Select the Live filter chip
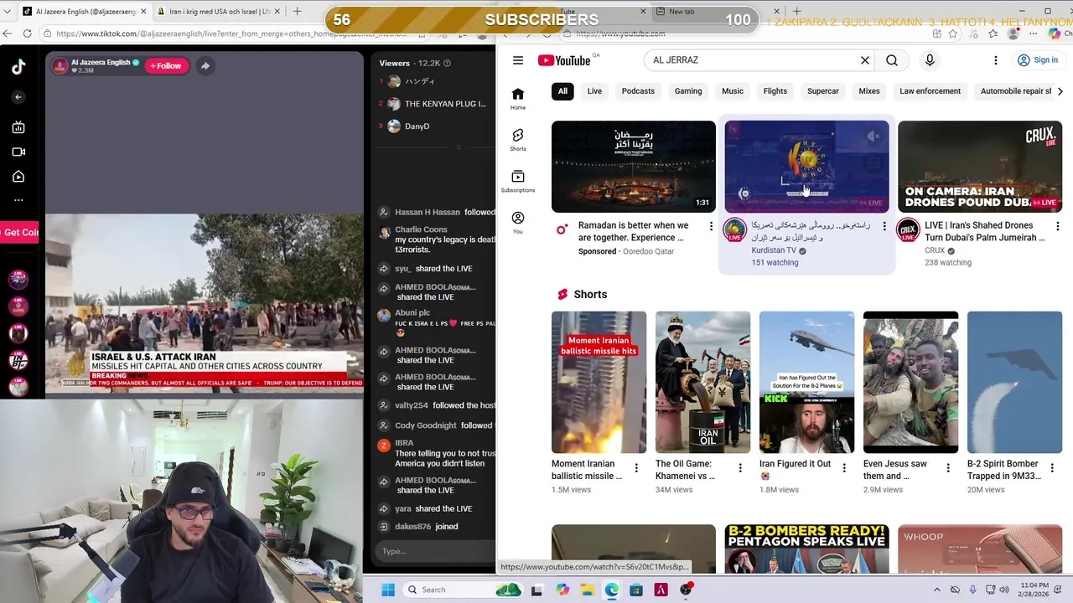This screenshot has height=603, width=1073. point(594,91)
